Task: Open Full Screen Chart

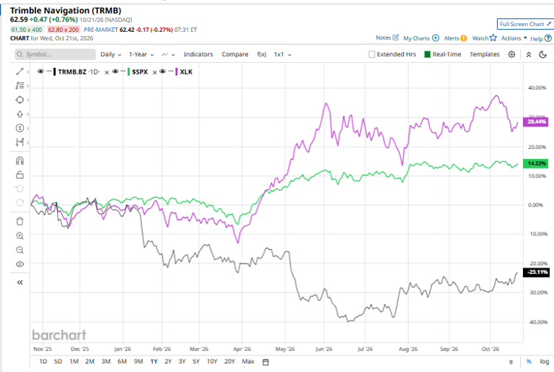Action: (x=525, y=24)
